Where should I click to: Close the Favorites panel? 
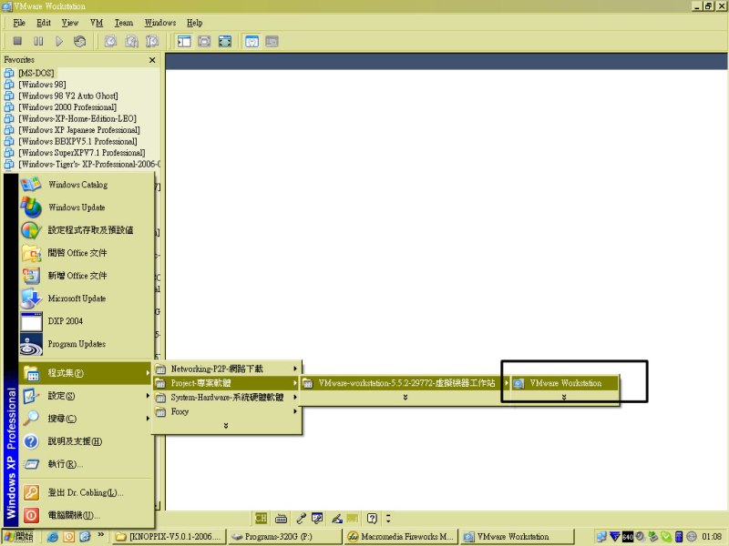[x=152, y=60]
